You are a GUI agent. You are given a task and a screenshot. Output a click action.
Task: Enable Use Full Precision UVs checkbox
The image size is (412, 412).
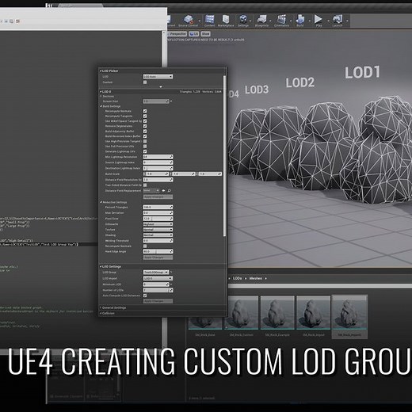click(x=145, y=147)
